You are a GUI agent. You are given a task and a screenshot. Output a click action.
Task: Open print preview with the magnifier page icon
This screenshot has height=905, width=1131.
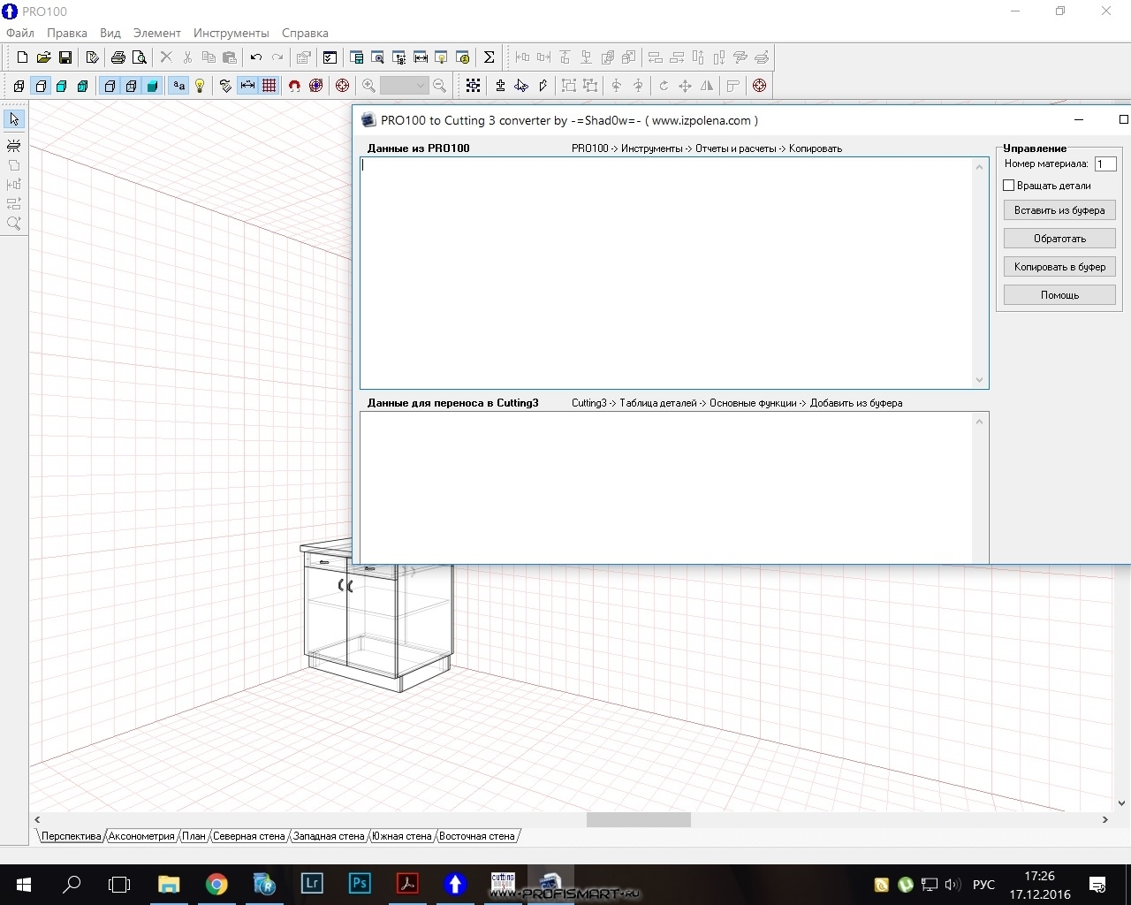pyautogui.click(x=140, y=57)
